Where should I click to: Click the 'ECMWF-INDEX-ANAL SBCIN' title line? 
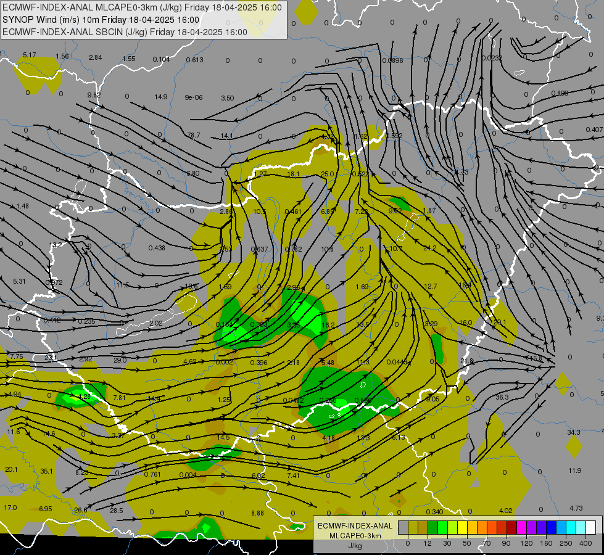click(x=125, y=32)
